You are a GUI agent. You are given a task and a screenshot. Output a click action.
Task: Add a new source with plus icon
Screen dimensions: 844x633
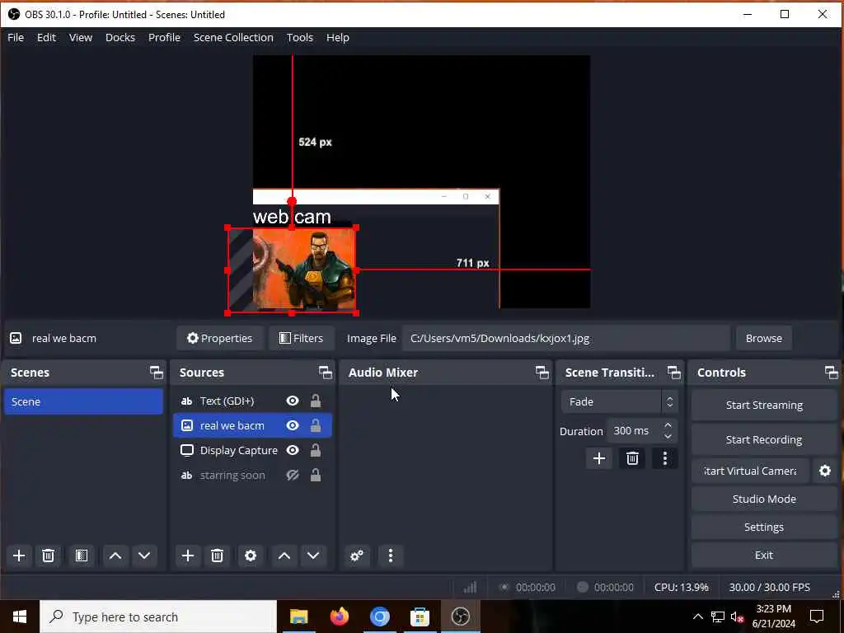pos(188,556)
